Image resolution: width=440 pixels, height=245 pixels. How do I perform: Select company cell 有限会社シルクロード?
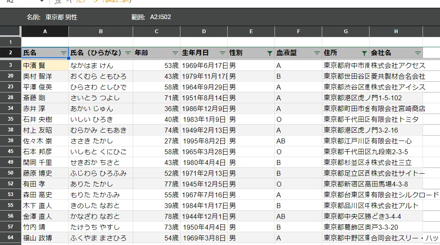click(x=396, y=195)
